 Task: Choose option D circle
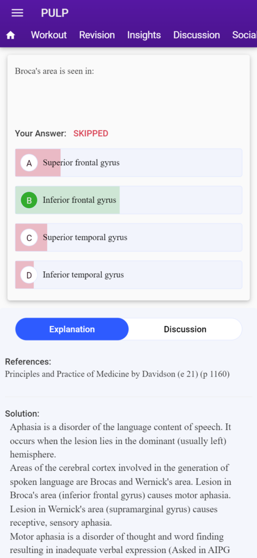tap(29, 275)
